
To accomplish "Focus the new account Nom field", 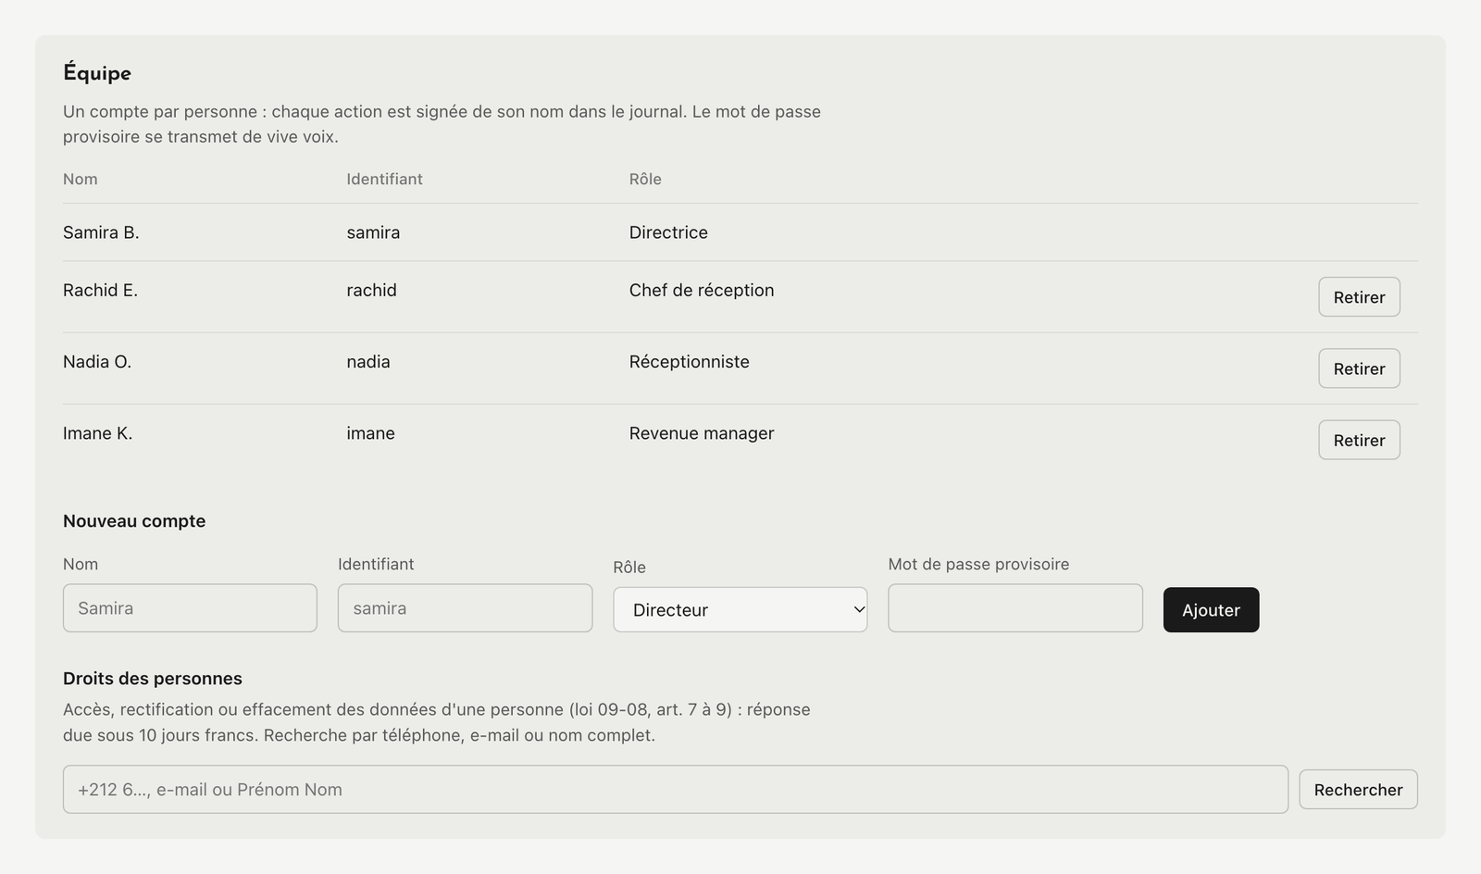I will pos(190,608).
